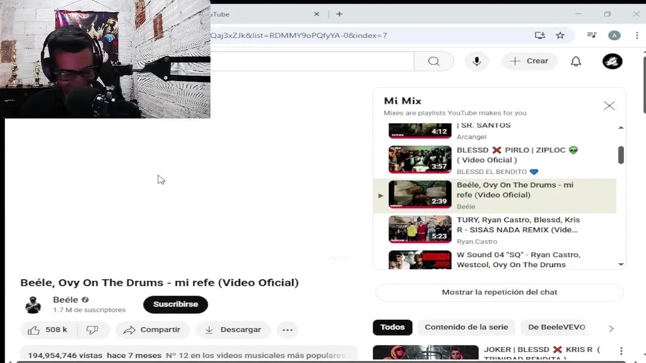Focus the YouTube search field
Image resolution: width=646 pixels, height=363 pixels.
[312, 61]
